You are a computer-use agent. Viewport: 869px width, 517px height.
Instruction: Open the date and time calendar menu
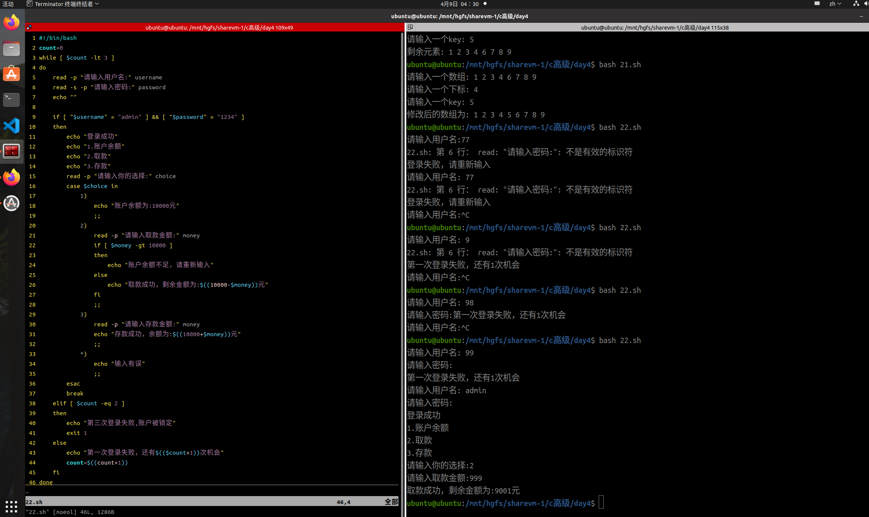[459, 4]
